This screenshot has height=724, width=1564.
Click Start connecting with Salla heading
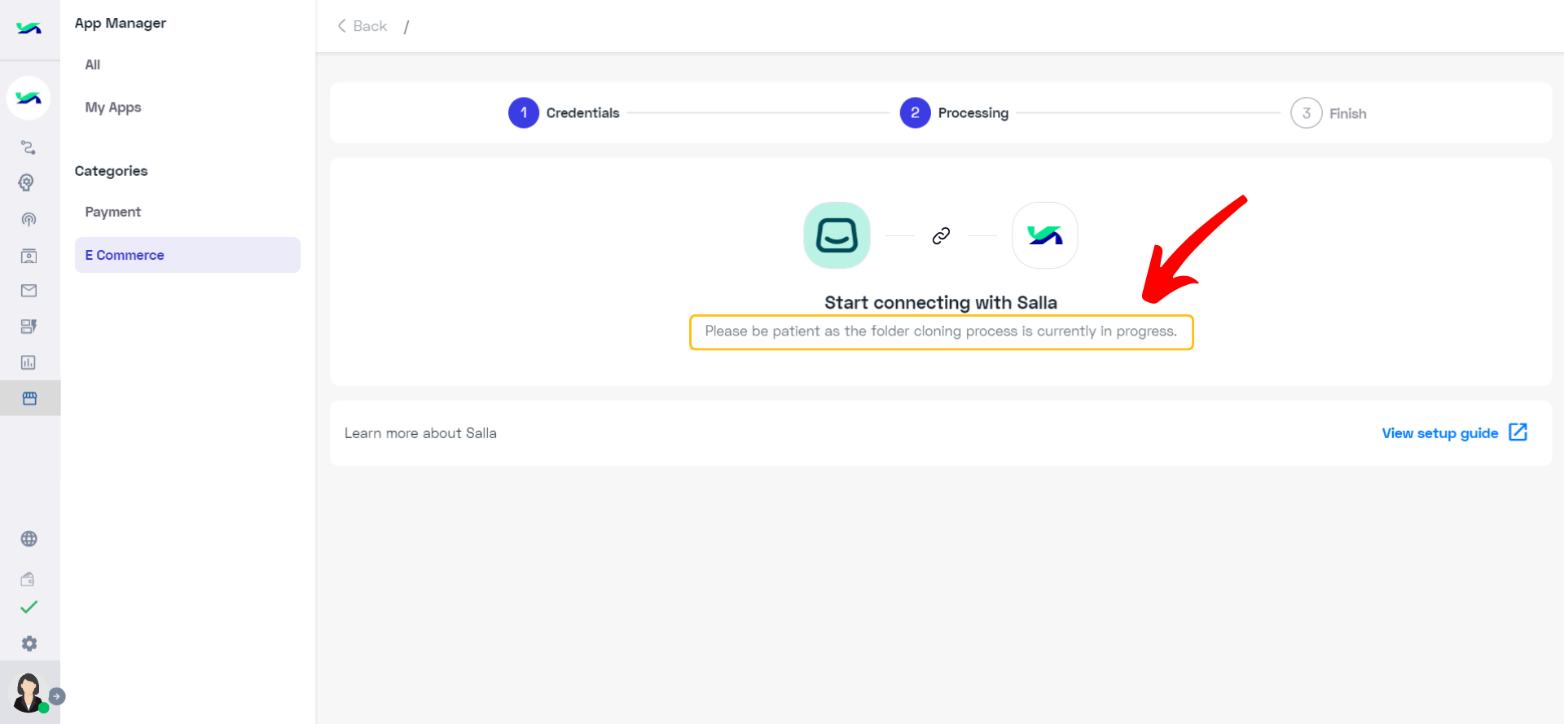pyautogui.click(x=941, y=302)
